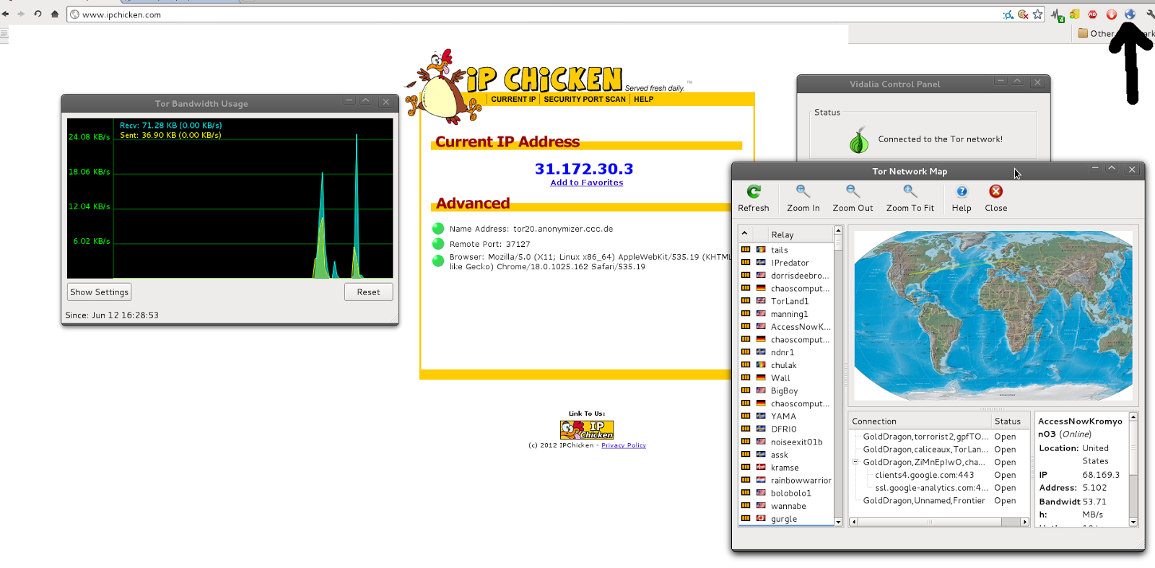Focus the address bar showing www.ipchicken.com

[534, 14]
